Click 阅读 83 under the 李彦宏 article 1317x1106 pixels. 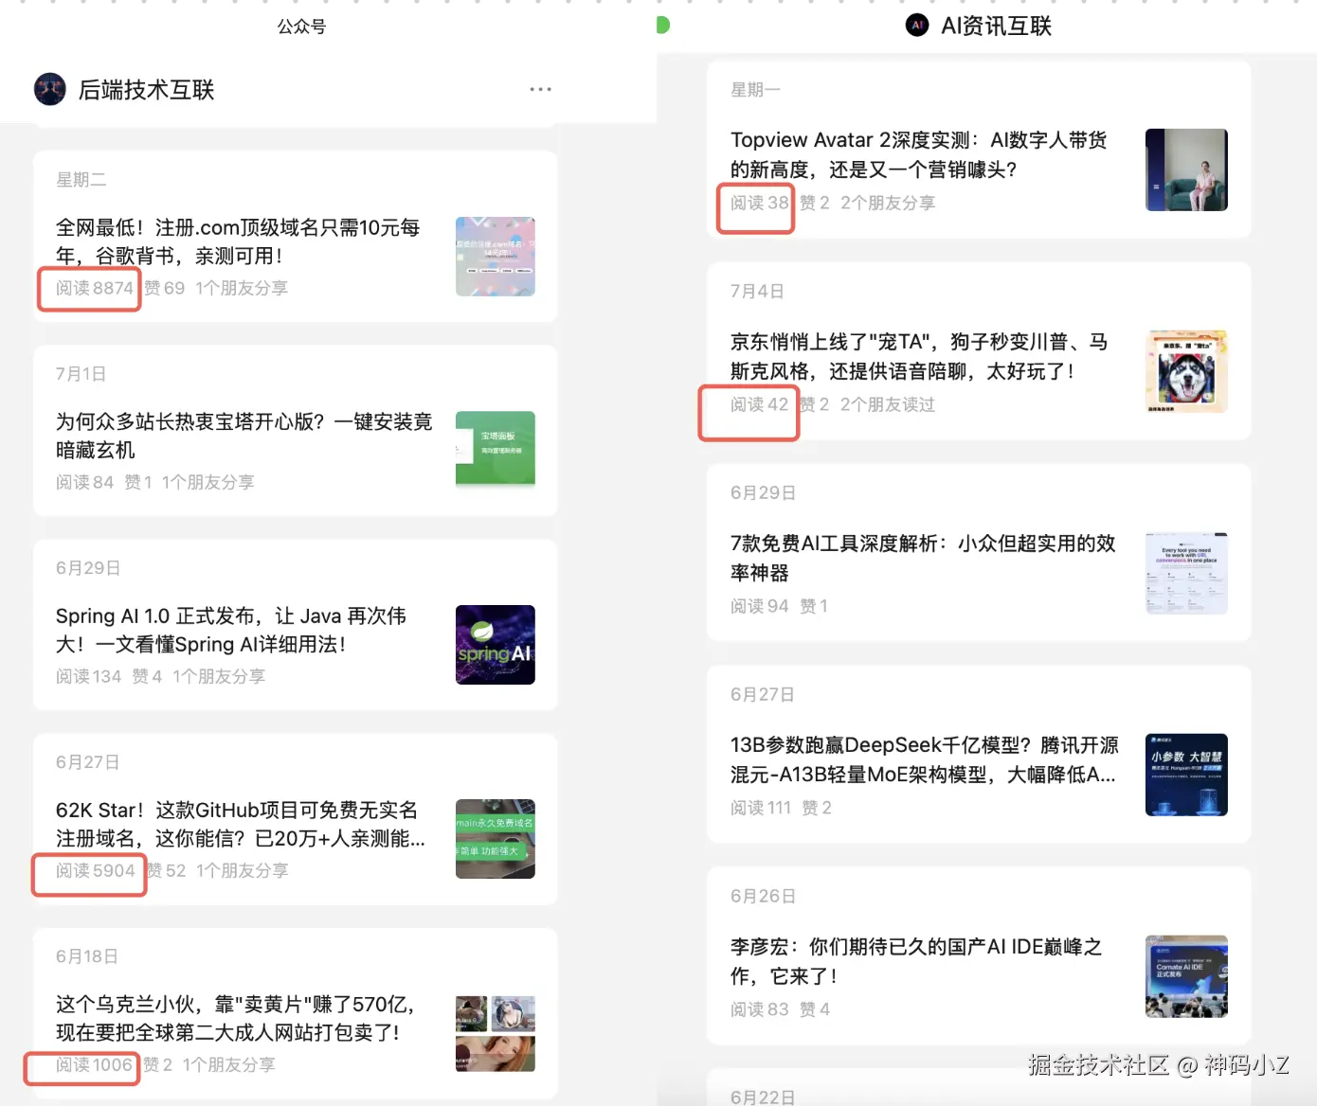759,1009
